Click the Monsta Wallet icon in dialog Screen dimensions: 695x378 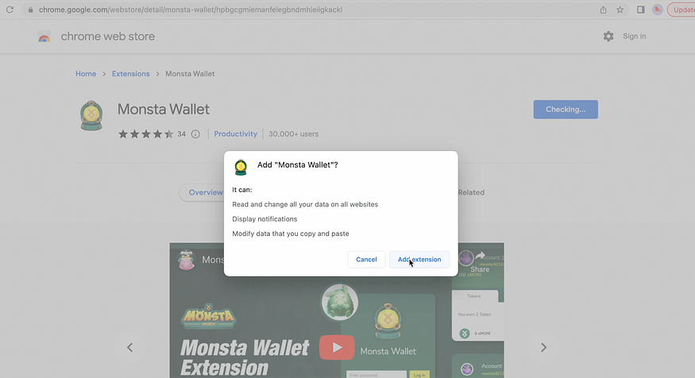point(241,167)
